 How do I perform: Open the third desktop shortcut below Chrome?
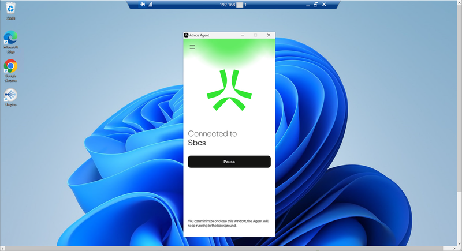(10, 98)
